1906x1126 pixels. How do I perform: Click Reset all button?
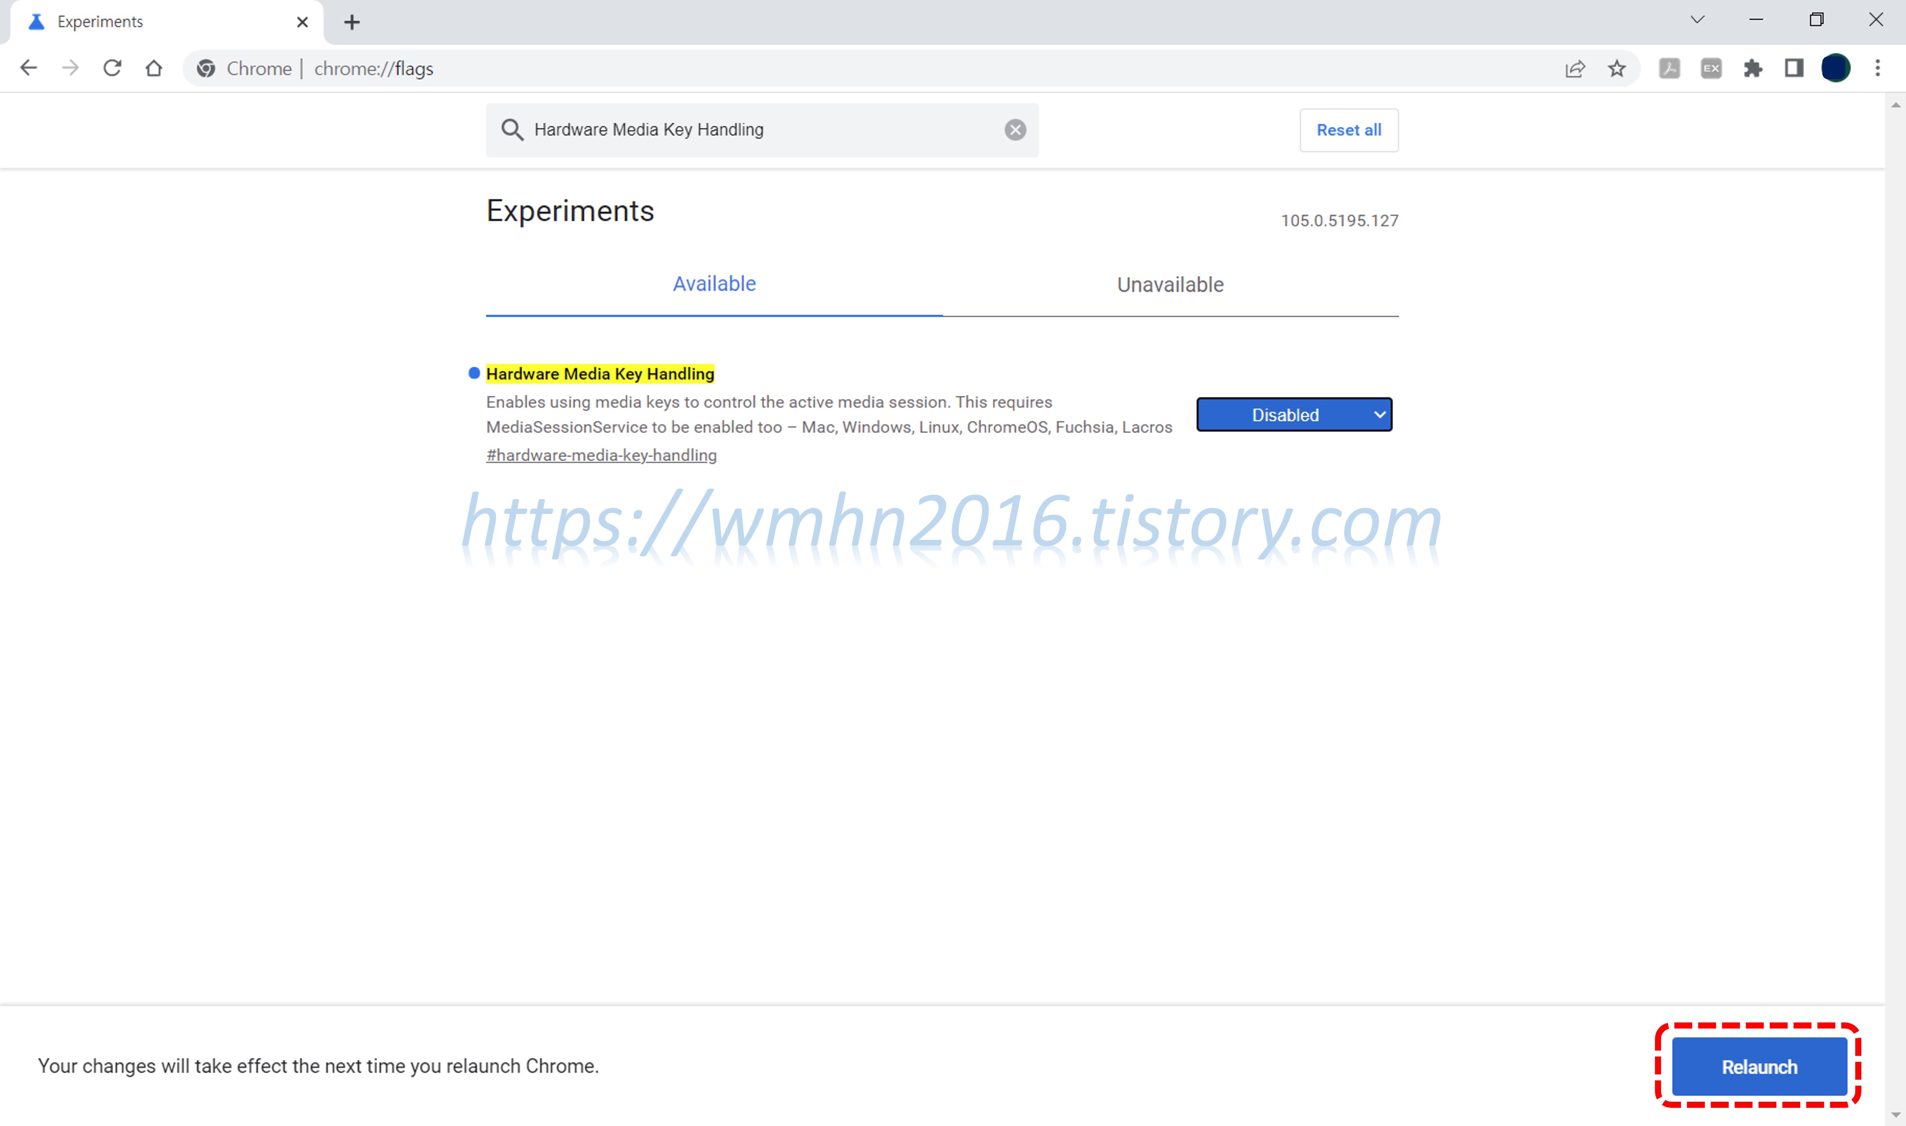[x=1348, y=130]
